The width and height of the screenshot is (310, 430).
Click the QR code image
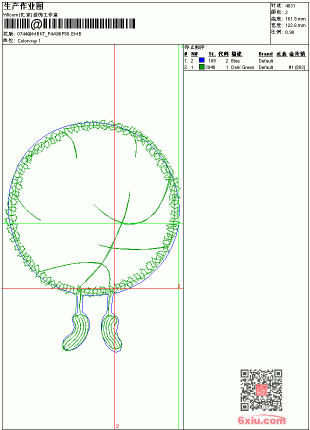point(261,390)
